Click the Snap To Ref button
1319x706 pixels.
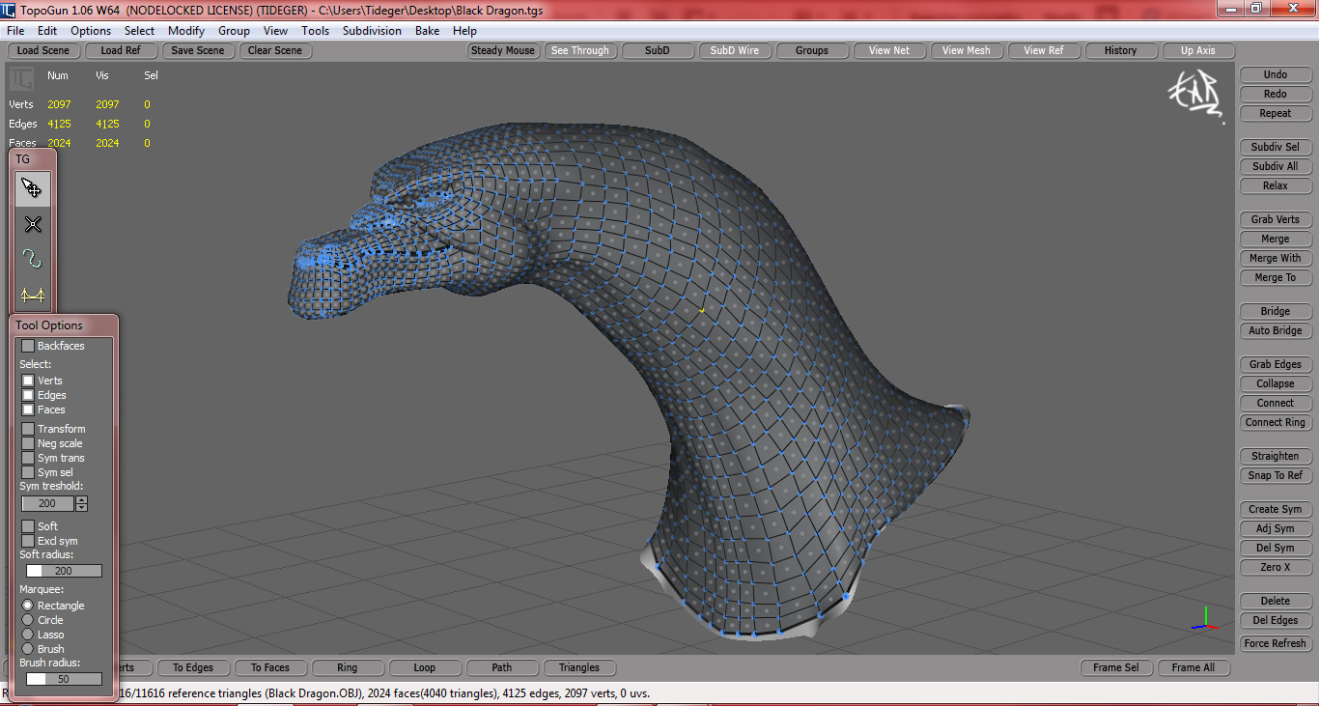pyautogui.click(x=1276, y=475)
